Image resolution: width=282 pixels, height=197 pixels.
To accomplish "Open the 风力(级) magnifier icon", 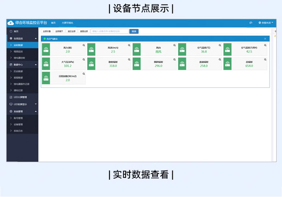I will point(84,45).
